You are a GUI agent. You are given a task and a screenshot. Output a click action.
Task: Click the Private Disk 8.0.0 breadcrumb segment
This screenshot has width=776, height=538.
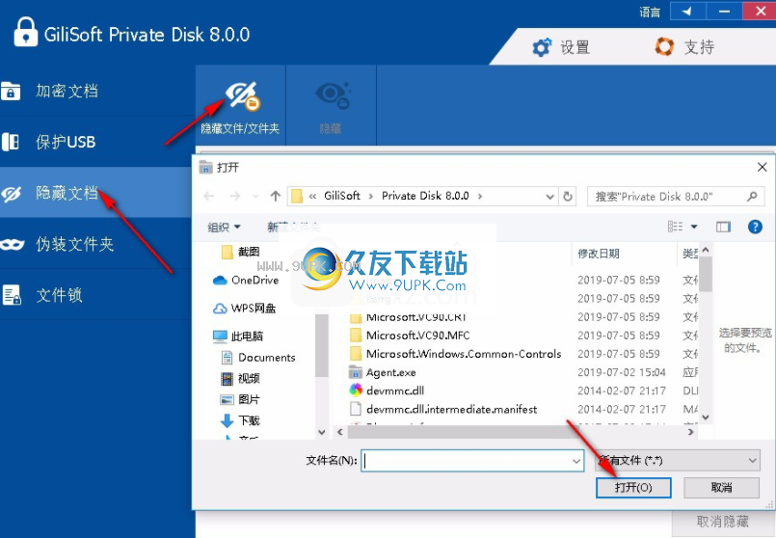(x=425, y=196)
